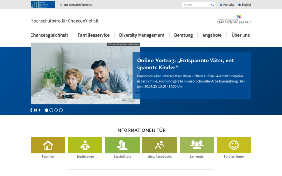282x176 pixels.
Task: Click the magnifier search icon
Action: [213, 5]
